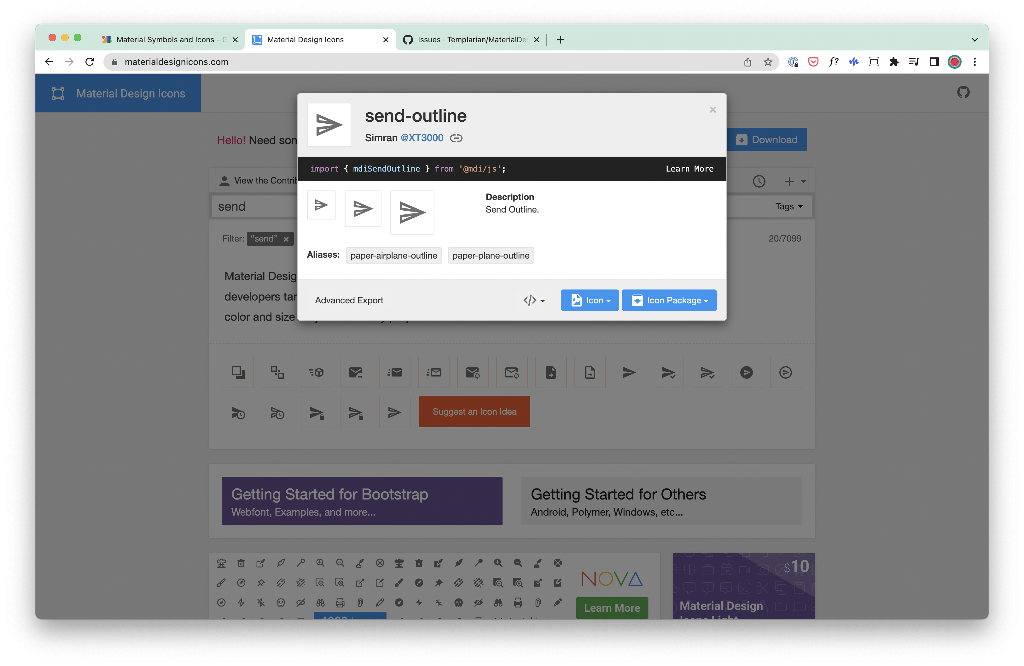
Task: Open the Material Design Icons Light $10 ad
Action: tap(743, 586)
